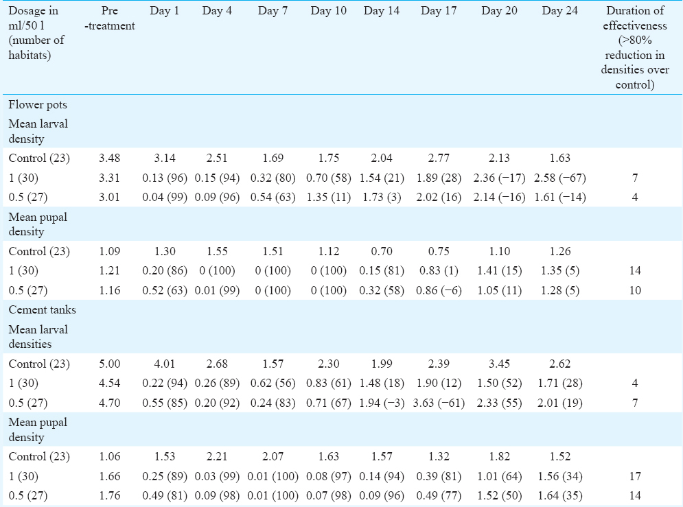683x507 pixels.
Task: Select the cell '1.73 (3)'
Action: pos(382,197)
